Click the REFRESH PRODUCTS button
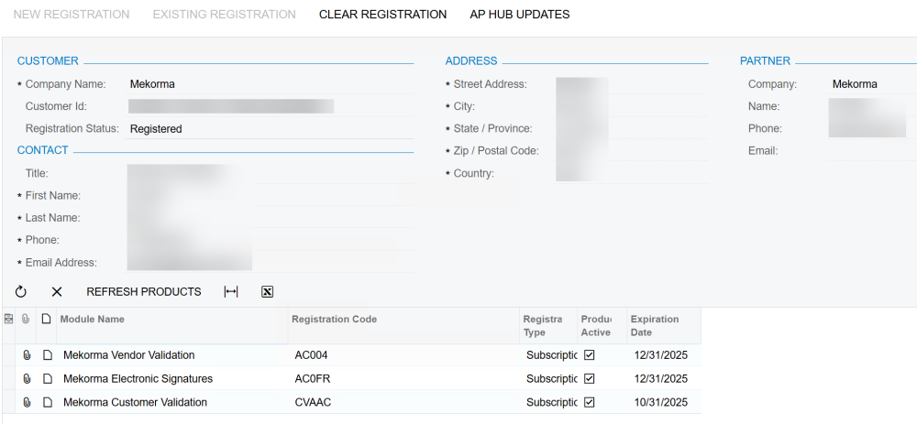917x424 pixels. point(144,291)
